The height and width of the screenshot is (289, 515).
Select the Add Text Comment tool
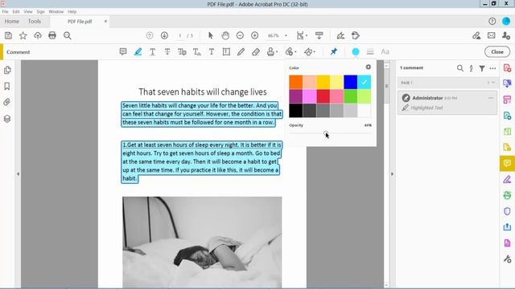(x=212, y=51)
